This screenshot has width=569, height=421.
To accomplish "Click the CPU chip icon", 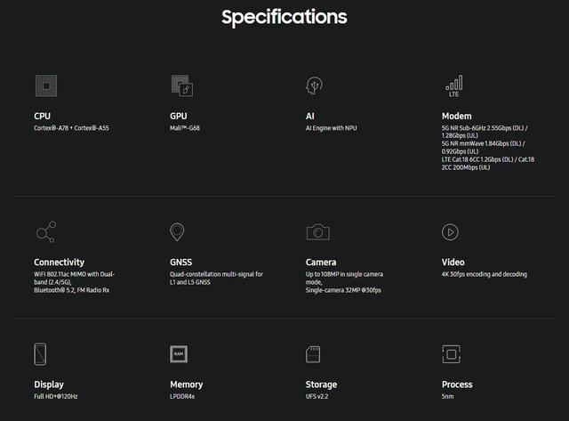I will point(44,85).
